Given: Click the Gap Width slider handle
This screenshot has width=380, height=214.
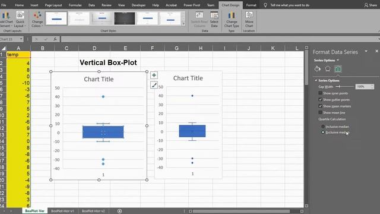Looking at the screenshot, I should coord(340,87).
